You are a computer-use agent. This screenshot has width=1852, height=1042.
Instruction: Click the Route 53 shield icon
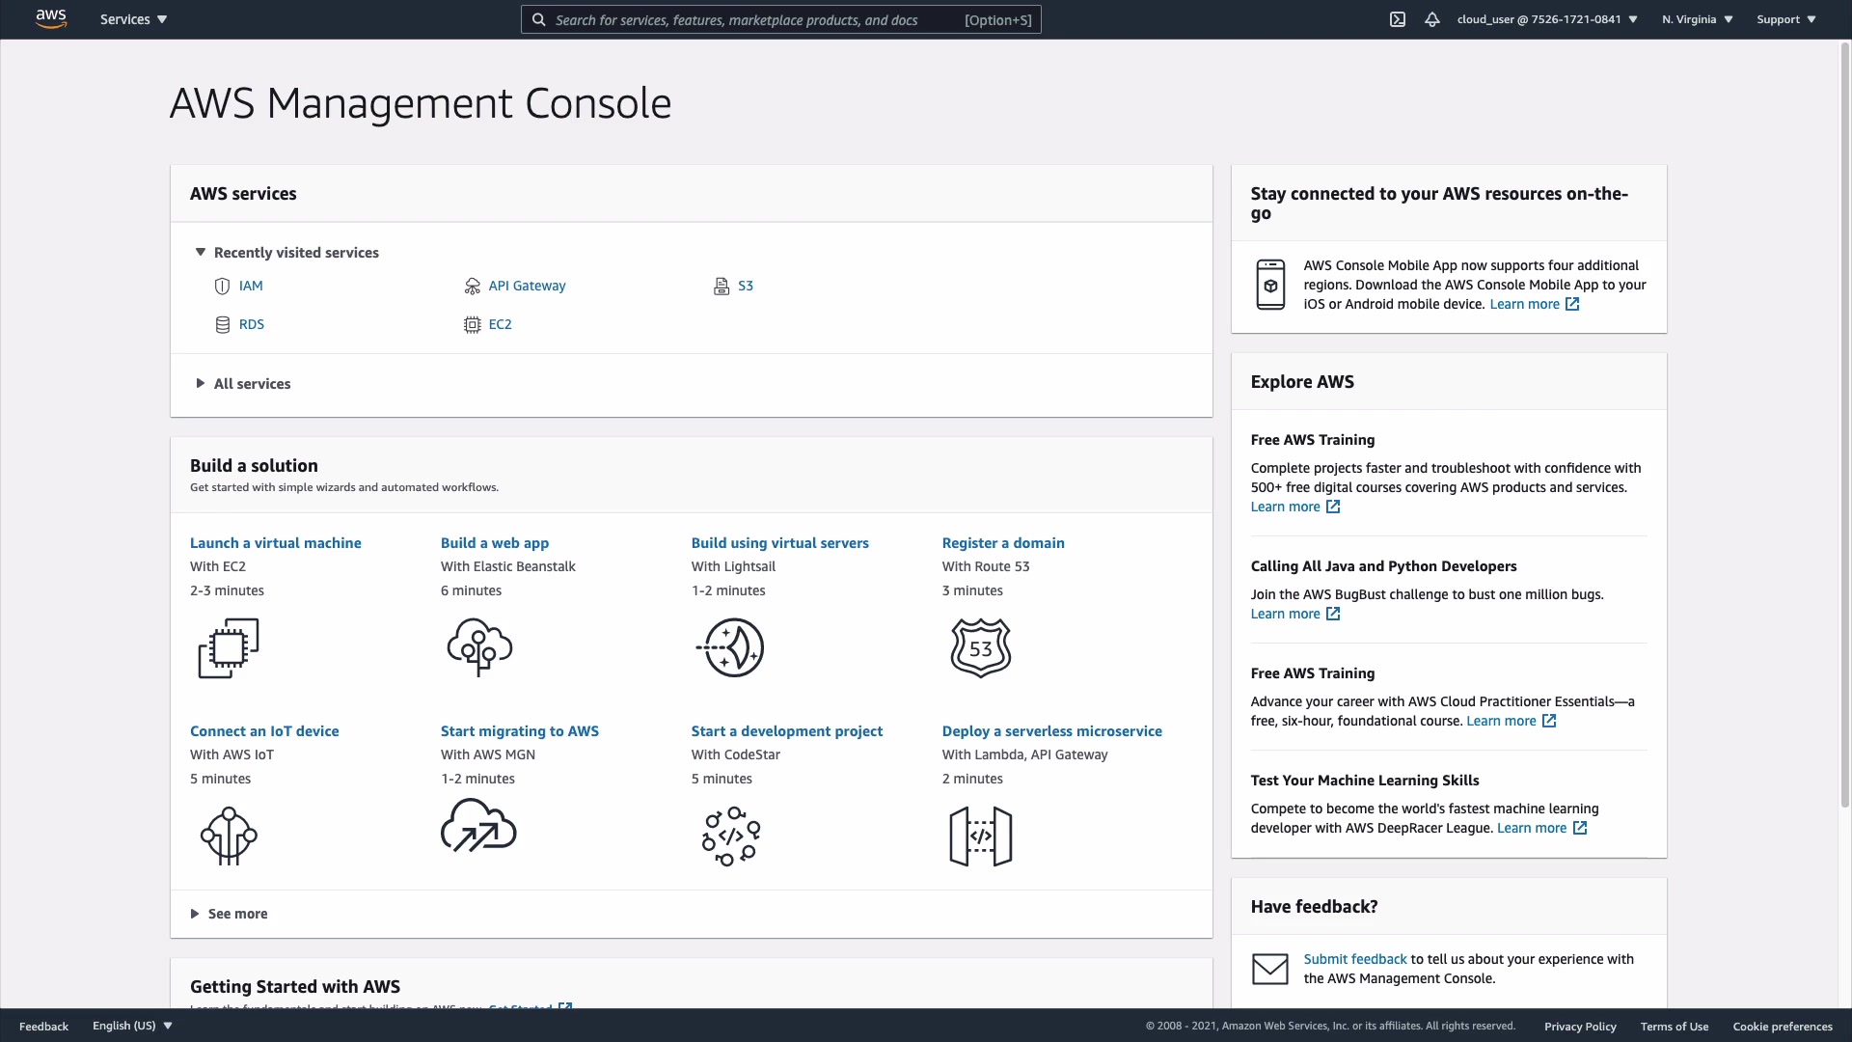tap(980, 648)
